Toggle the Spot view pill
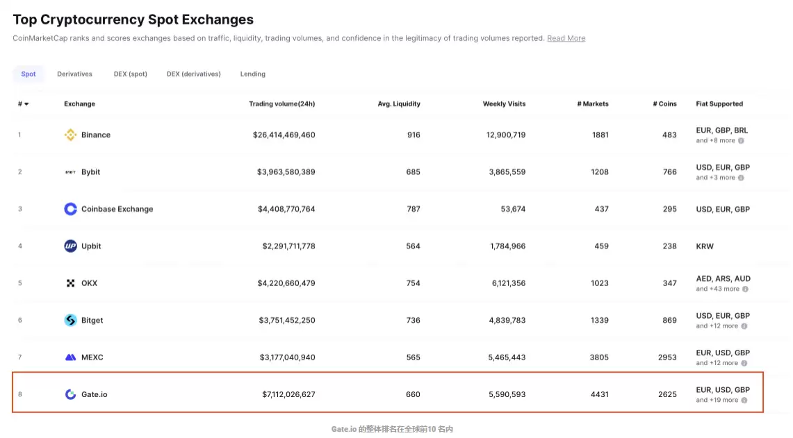 point(28,74)
